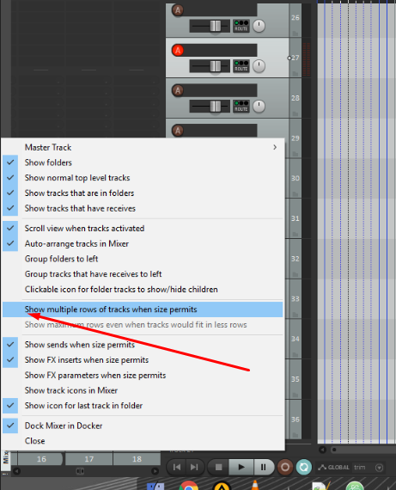The image size is (396, 490).
Task: Uncheck Show tracks that have receives
Action: click(x=143, y=208)
